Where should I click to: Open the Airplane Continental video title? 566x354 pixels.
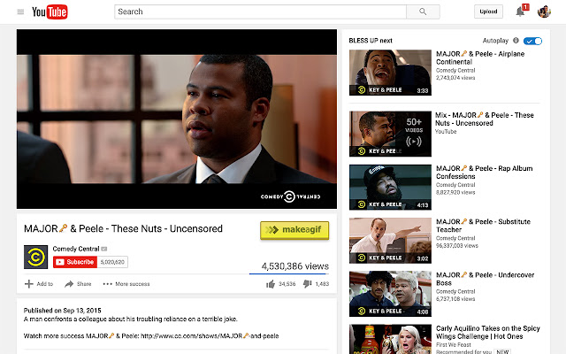480,58
